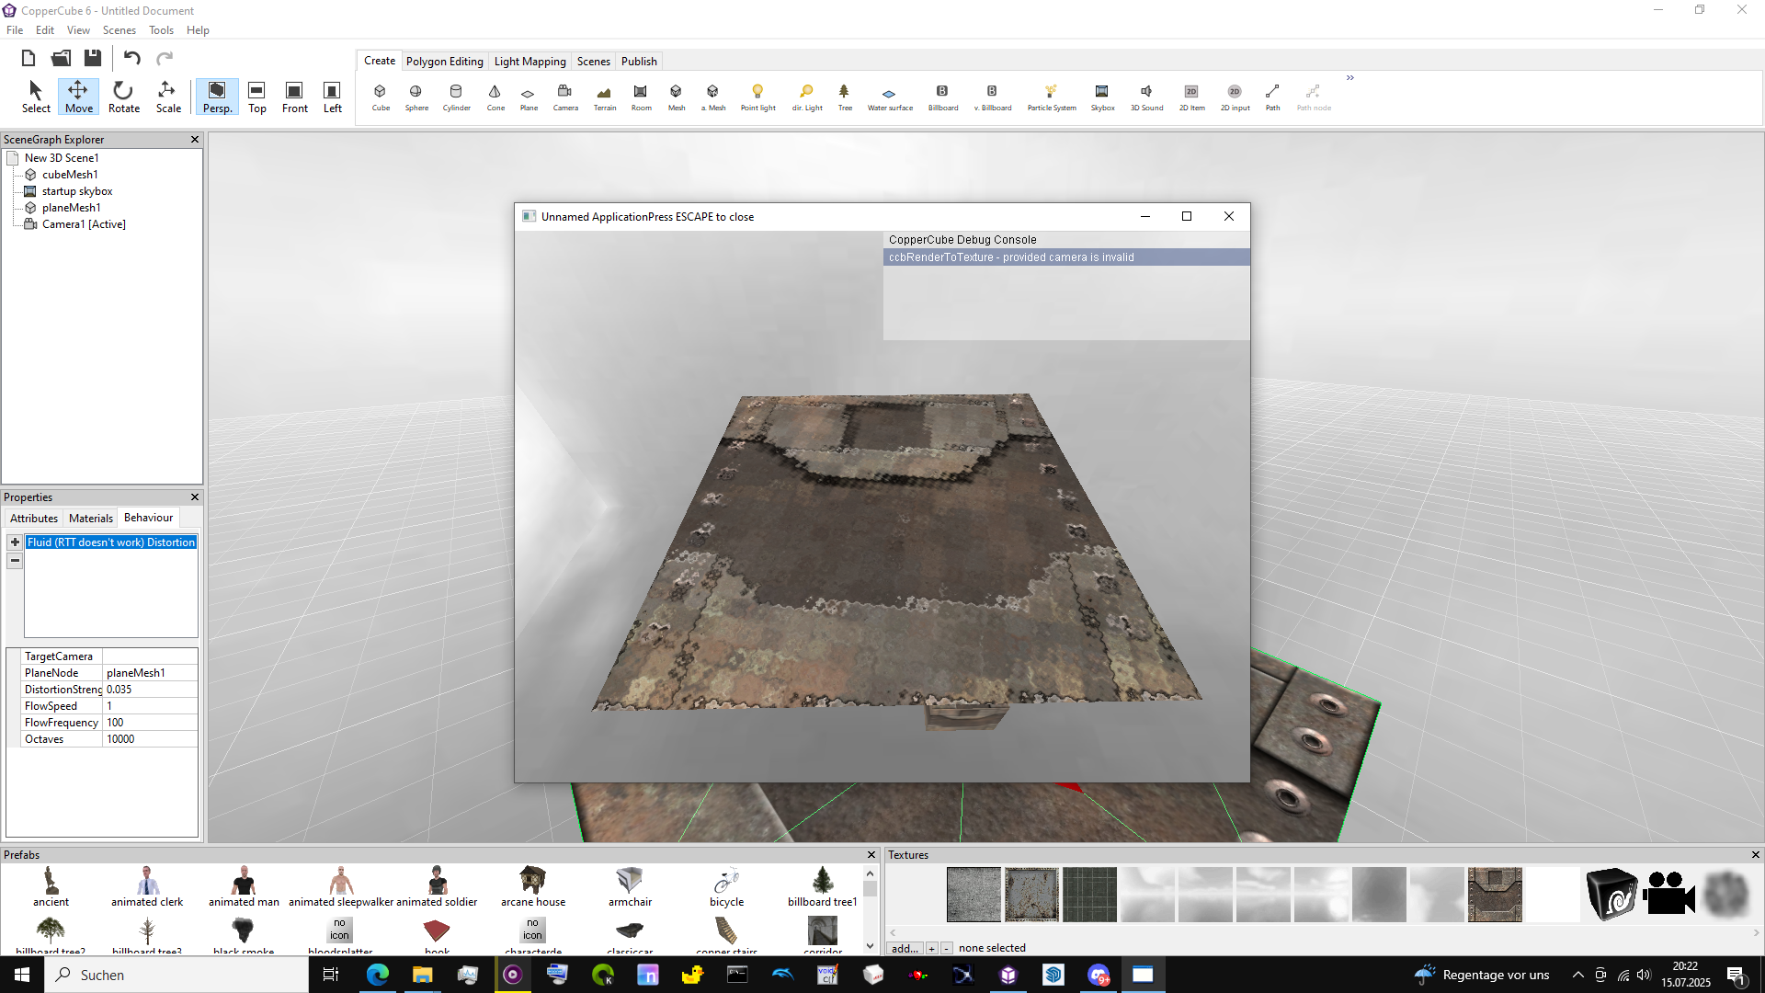The height and width of the screenshot is (993, 1765).
Task: Open Microsoft Edge from taskbar
Action: (x=378, y=975)
